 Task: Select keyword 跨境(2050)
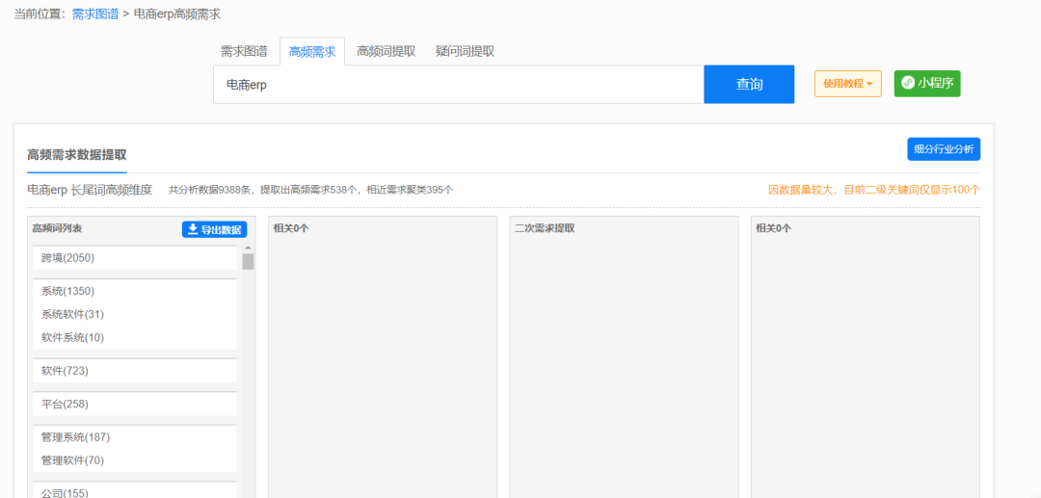pyautogui.click(x=135, y=258)
